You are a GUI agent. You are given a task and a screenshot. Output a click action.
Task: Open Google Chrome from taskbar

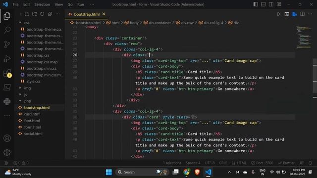pyautogui.click(x=186, y=172)
